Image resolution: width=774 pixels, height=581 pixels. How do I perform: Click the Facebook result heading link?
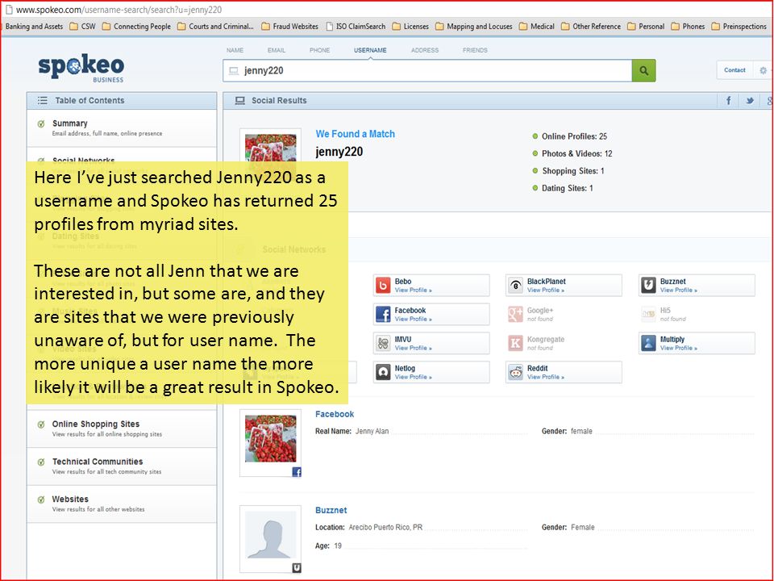335,414
